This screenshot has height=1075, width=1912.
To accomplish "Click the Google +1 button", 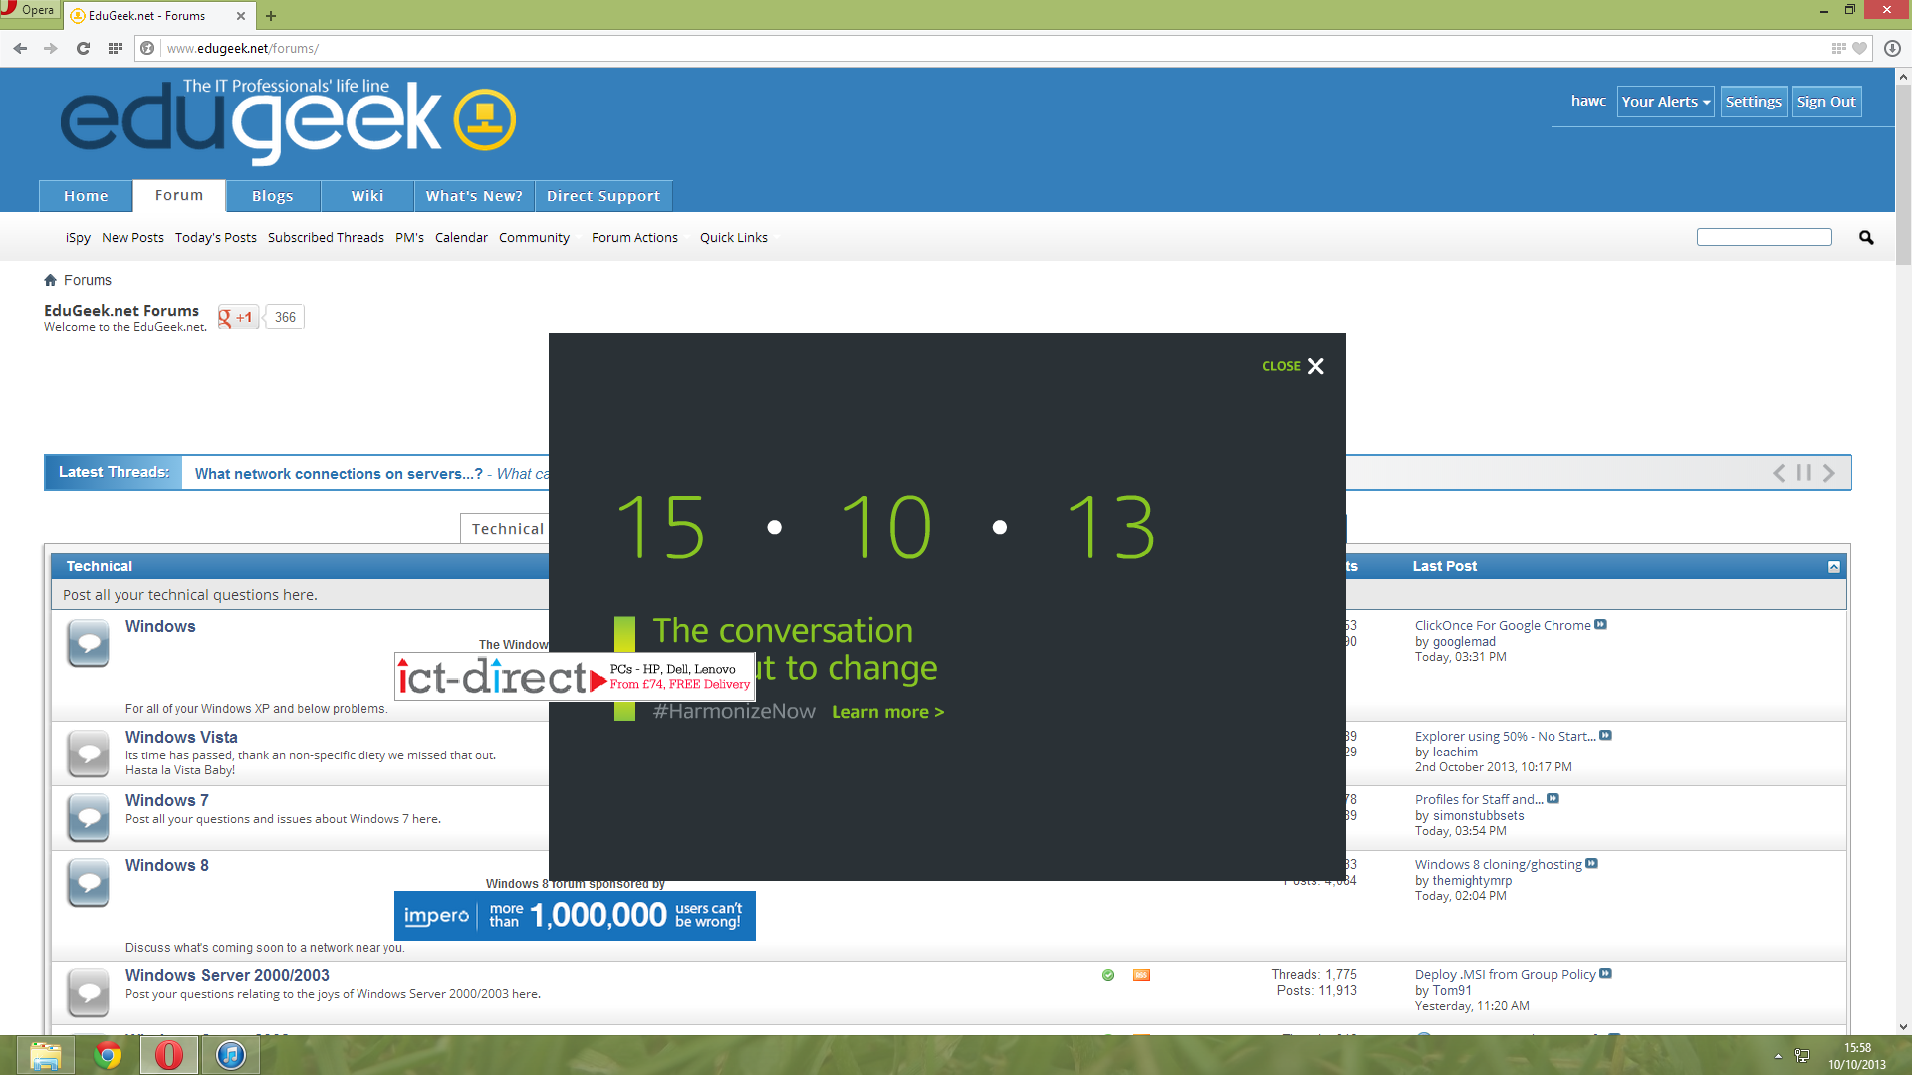I will [237, 318].
